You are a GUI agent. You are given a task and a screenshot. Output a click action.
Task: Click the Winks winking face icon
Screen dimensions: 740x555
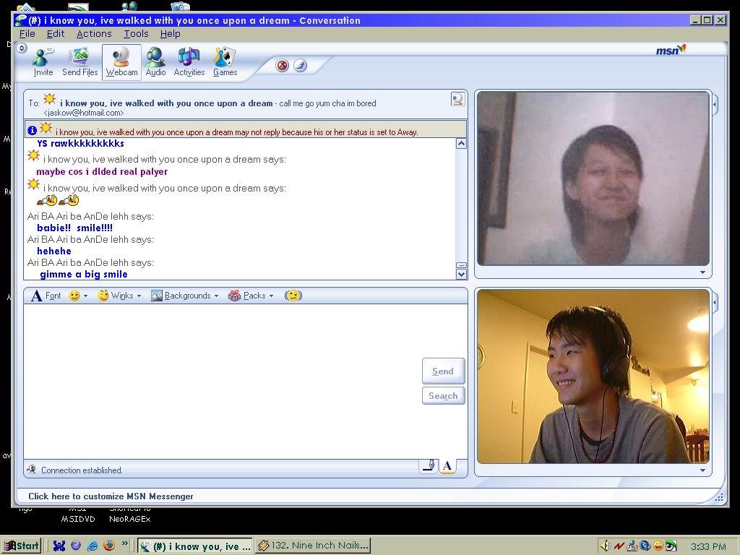point(103,296)
